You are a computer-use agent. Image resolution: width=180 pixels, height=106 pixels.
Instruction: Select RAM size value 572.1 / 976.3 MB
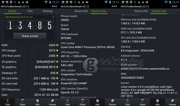pyautogui.click(x=131, y=33)
